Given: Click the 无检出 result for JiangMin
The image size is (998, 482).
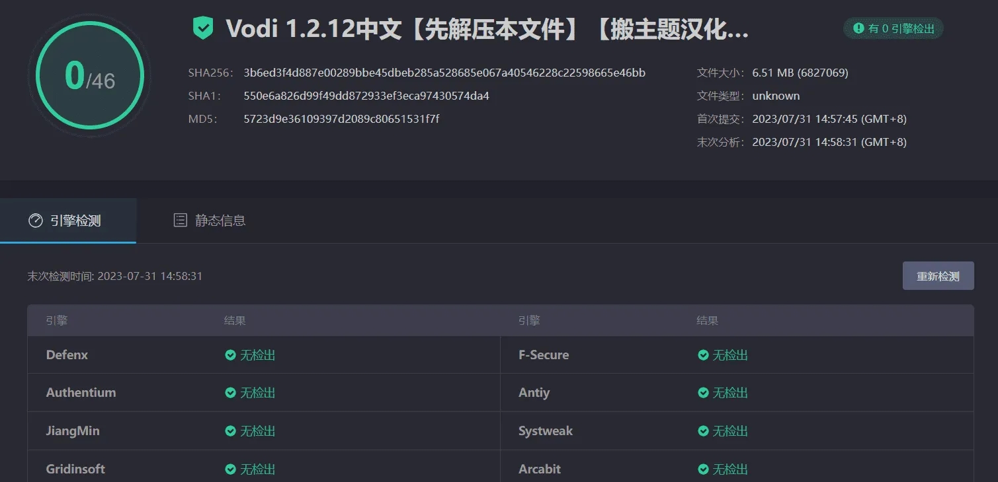Looking at the screenshot, I should click(x=257, y=431).
